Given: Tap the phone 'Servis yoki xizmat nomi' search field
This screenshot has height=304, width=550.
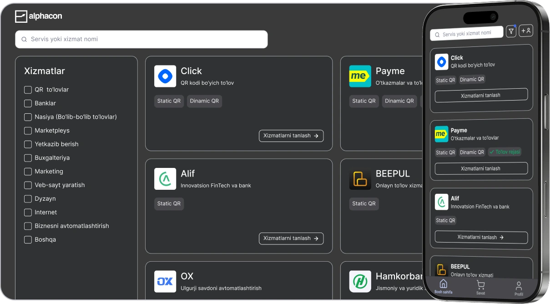Looking at the screenshot, I should pos(467,34).
